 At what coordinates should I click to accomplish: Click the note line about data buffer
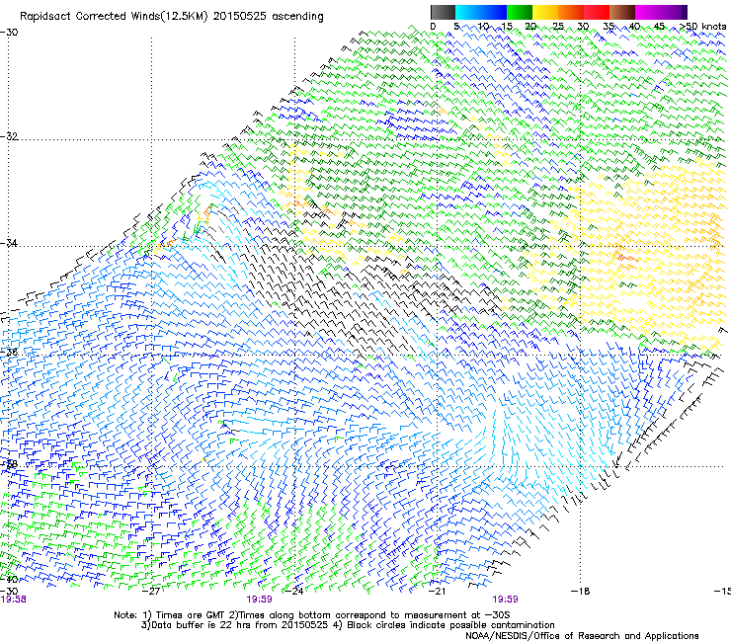(348, 625)
